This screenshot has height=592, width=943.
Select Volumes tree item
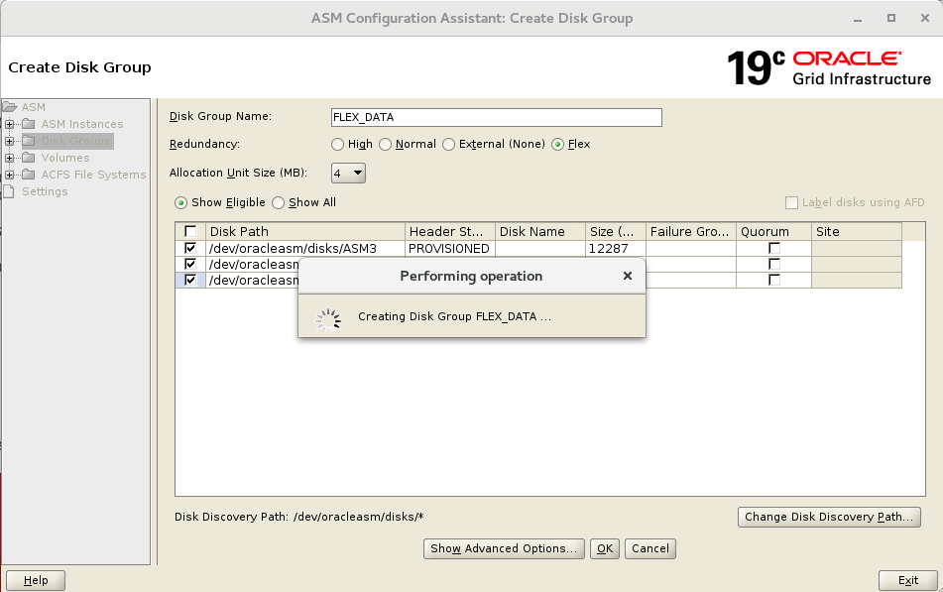pos(65,158)
